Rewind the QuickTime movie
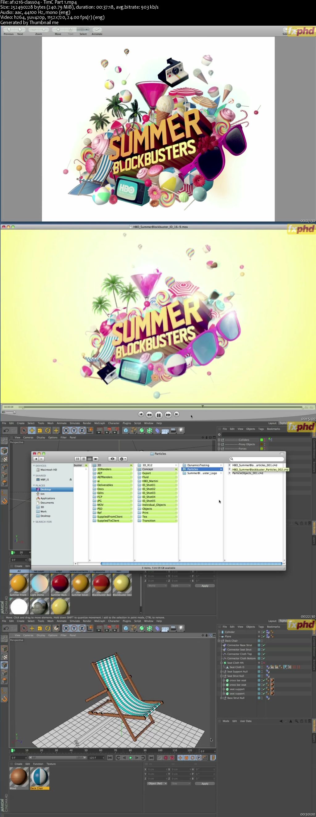 tap(149, 415)
